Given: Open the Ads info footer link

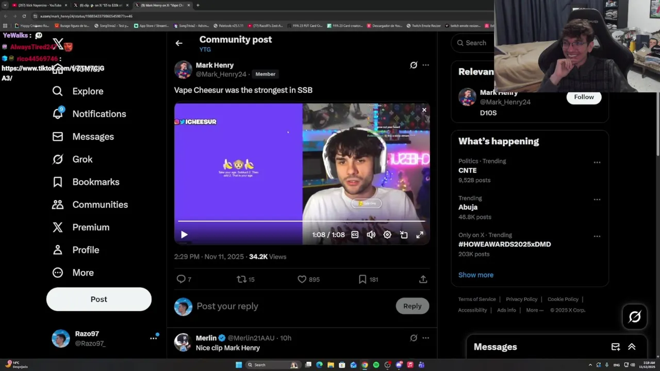Looking at the screenshot, I should tap(506, 310).
